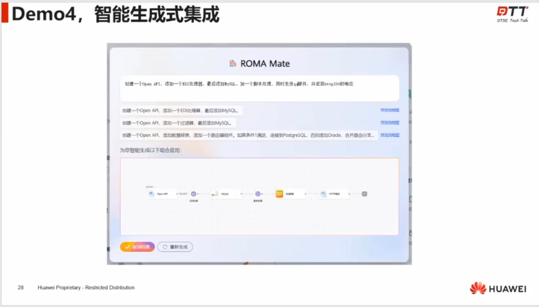Click Huawei Proprietary - Restricted Distribution footer
The height and width of the screenshot is (307, 539).
86,287
